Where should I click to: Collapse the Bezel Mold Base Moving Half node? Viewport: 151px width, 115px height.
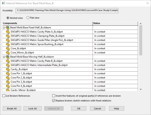(x=4, y=57)
